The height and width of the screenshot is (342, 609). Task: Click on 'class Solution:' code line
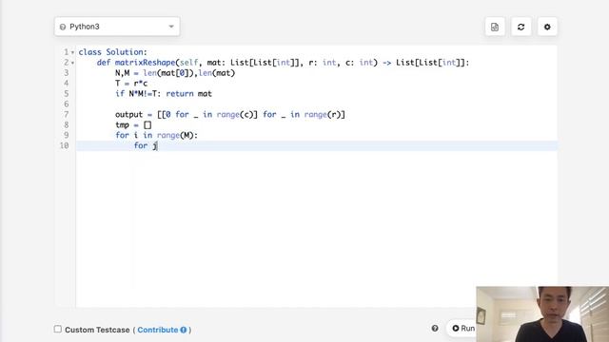click(112, 52)
